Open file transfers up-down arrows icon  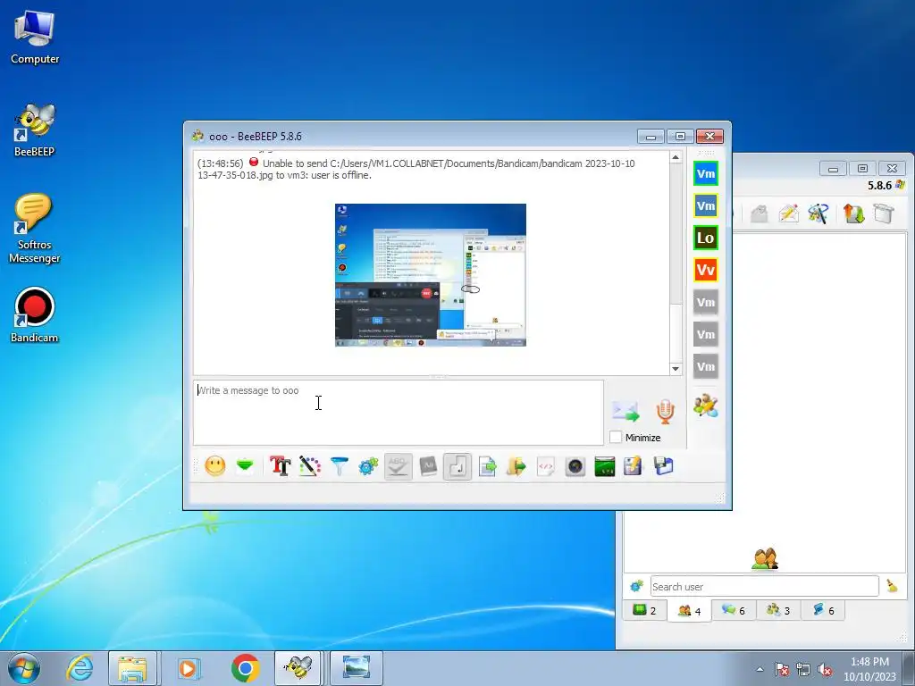853,213
